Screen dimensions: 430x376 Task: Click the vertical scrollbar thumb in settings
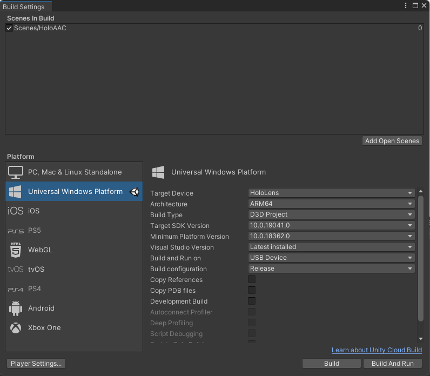pos(421,258)
